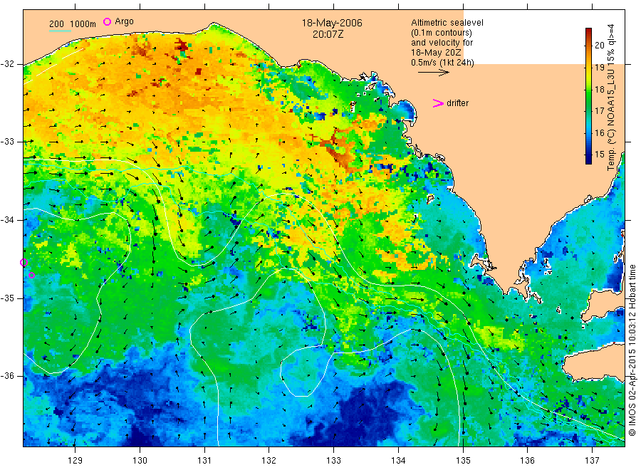
Task: Click the time text 20:07Z
Action: pyautogui.click(x=328, y=34)
